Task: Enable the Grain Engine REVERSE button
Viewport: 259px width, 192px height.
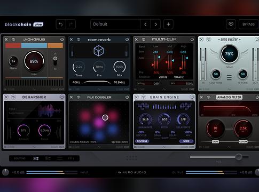Action: [x=142, y=141]
